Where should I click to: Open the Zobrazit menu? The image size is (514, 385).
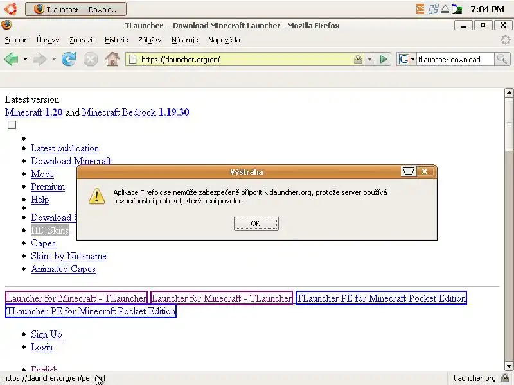[82, 40]
